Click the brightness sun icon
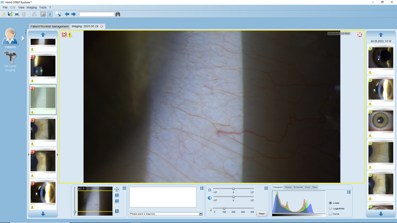This screenshot has width=397, height=223. (x=209, y=190)
